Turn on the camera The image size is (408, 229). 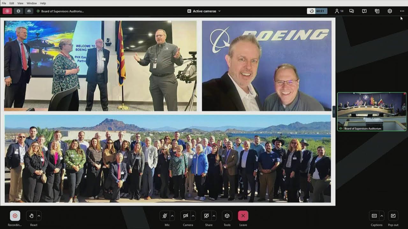(186, 216)
